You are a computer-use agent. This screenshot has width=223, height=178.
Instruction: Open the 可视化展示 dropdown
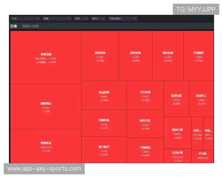point(122,18)
